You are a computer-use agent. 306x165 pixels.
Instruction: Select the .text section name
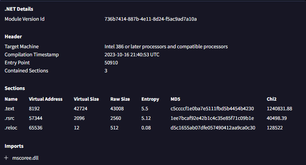[x=10, y=109]
